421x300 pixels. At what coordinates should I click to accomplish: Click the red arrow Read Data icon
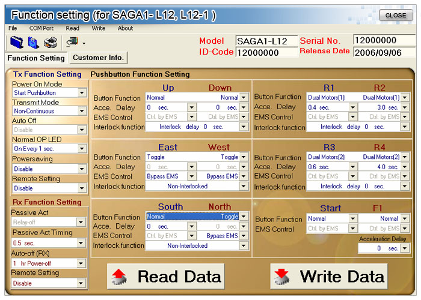tap(118, 277)
